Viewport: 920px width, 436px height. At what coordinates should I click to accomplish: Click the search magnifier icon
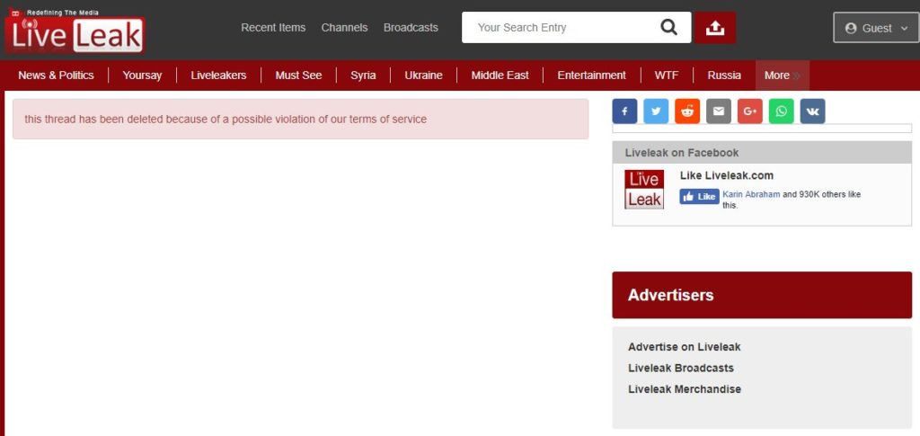[x=668, y=28]
